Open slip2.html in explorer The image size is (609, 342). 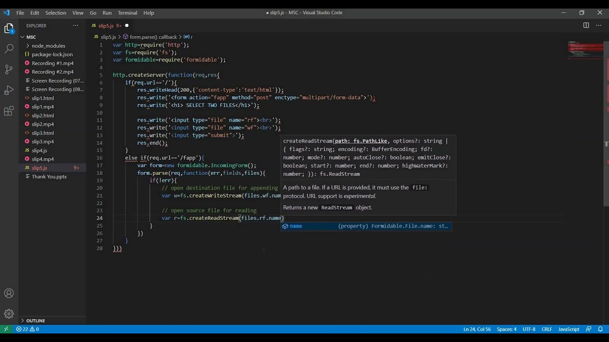pyautogui.click(x=52, y=115)
